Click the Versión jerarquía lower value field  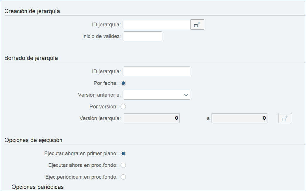(152, 118)
